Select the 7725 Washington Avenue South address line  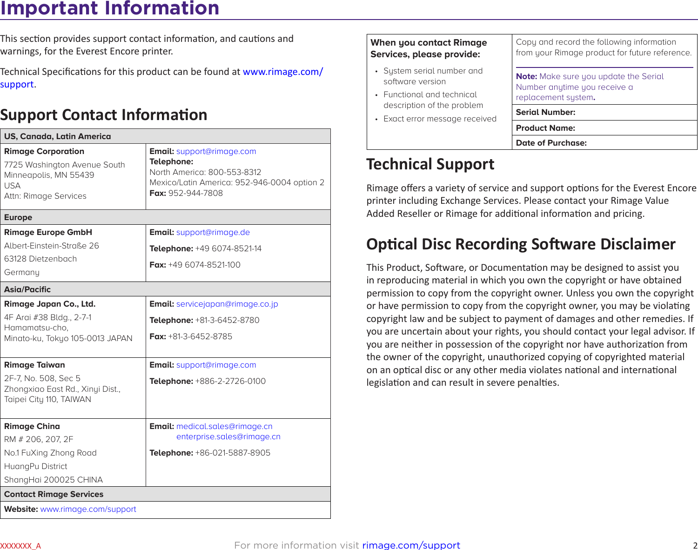(x=65, y=165)
